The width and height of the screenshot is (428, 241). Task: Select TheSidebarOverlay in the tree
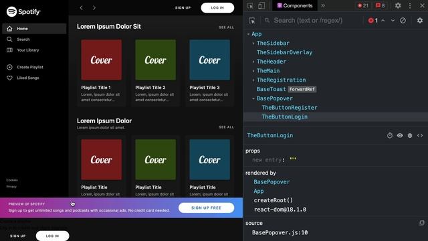(x=284, y=52)
